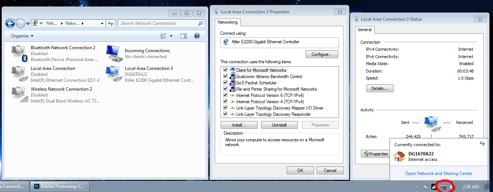The height and width of the screenshot is (192, 493).
Task: Select Client for Microsoft Networks list item
Action: 261,70
